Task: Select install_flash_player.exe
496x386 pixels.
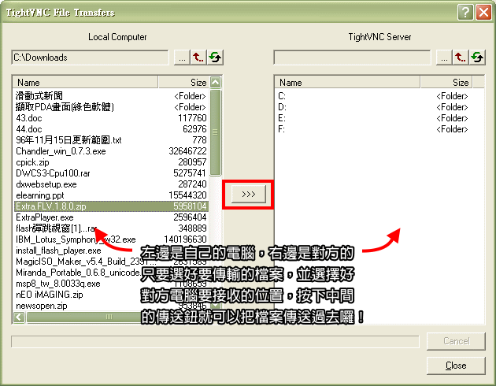Action: pos(111,251)
